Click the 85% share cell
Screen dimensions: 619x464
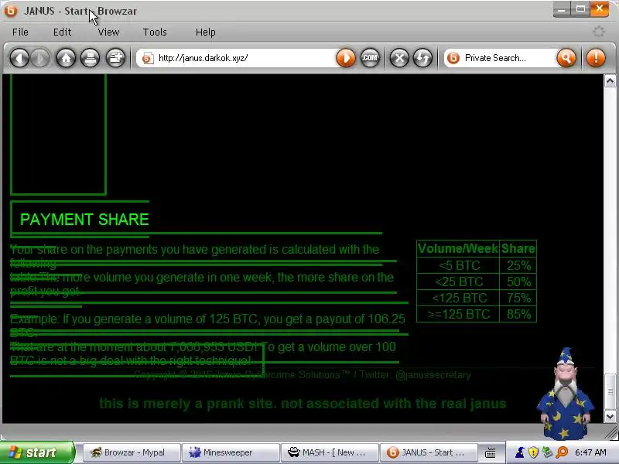(518, 314)
